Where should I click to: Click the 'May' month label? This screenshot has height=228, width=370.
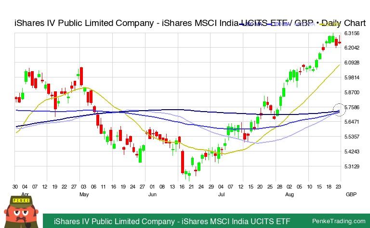tap(84, 194)
